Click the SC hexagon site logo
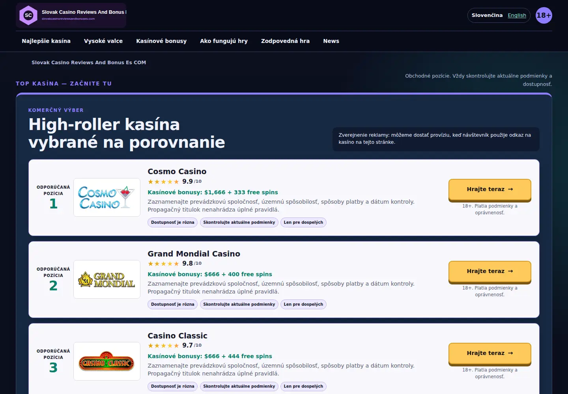Image resolution: width=568 pixels, height=394 pixels. pos(28,15)
